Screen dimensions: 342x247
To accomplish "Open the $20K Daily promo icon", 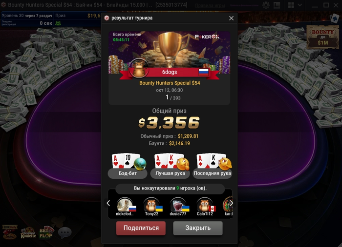I will click(x=10, y=232).
